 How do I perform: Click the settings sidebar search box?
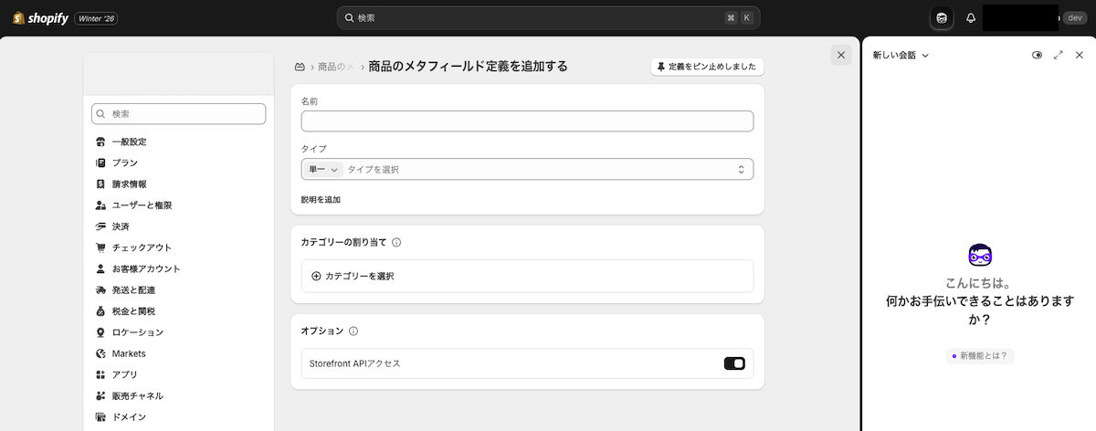tap(179, 114)
